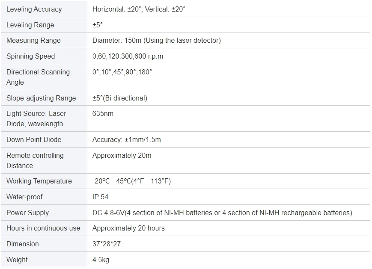Click the Working Temperature value text

tap(131, 181)
